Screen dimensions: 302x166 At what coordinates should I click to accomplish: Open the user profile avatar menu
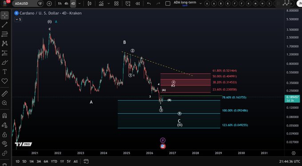pyautogui.click(x=4, y=3)
